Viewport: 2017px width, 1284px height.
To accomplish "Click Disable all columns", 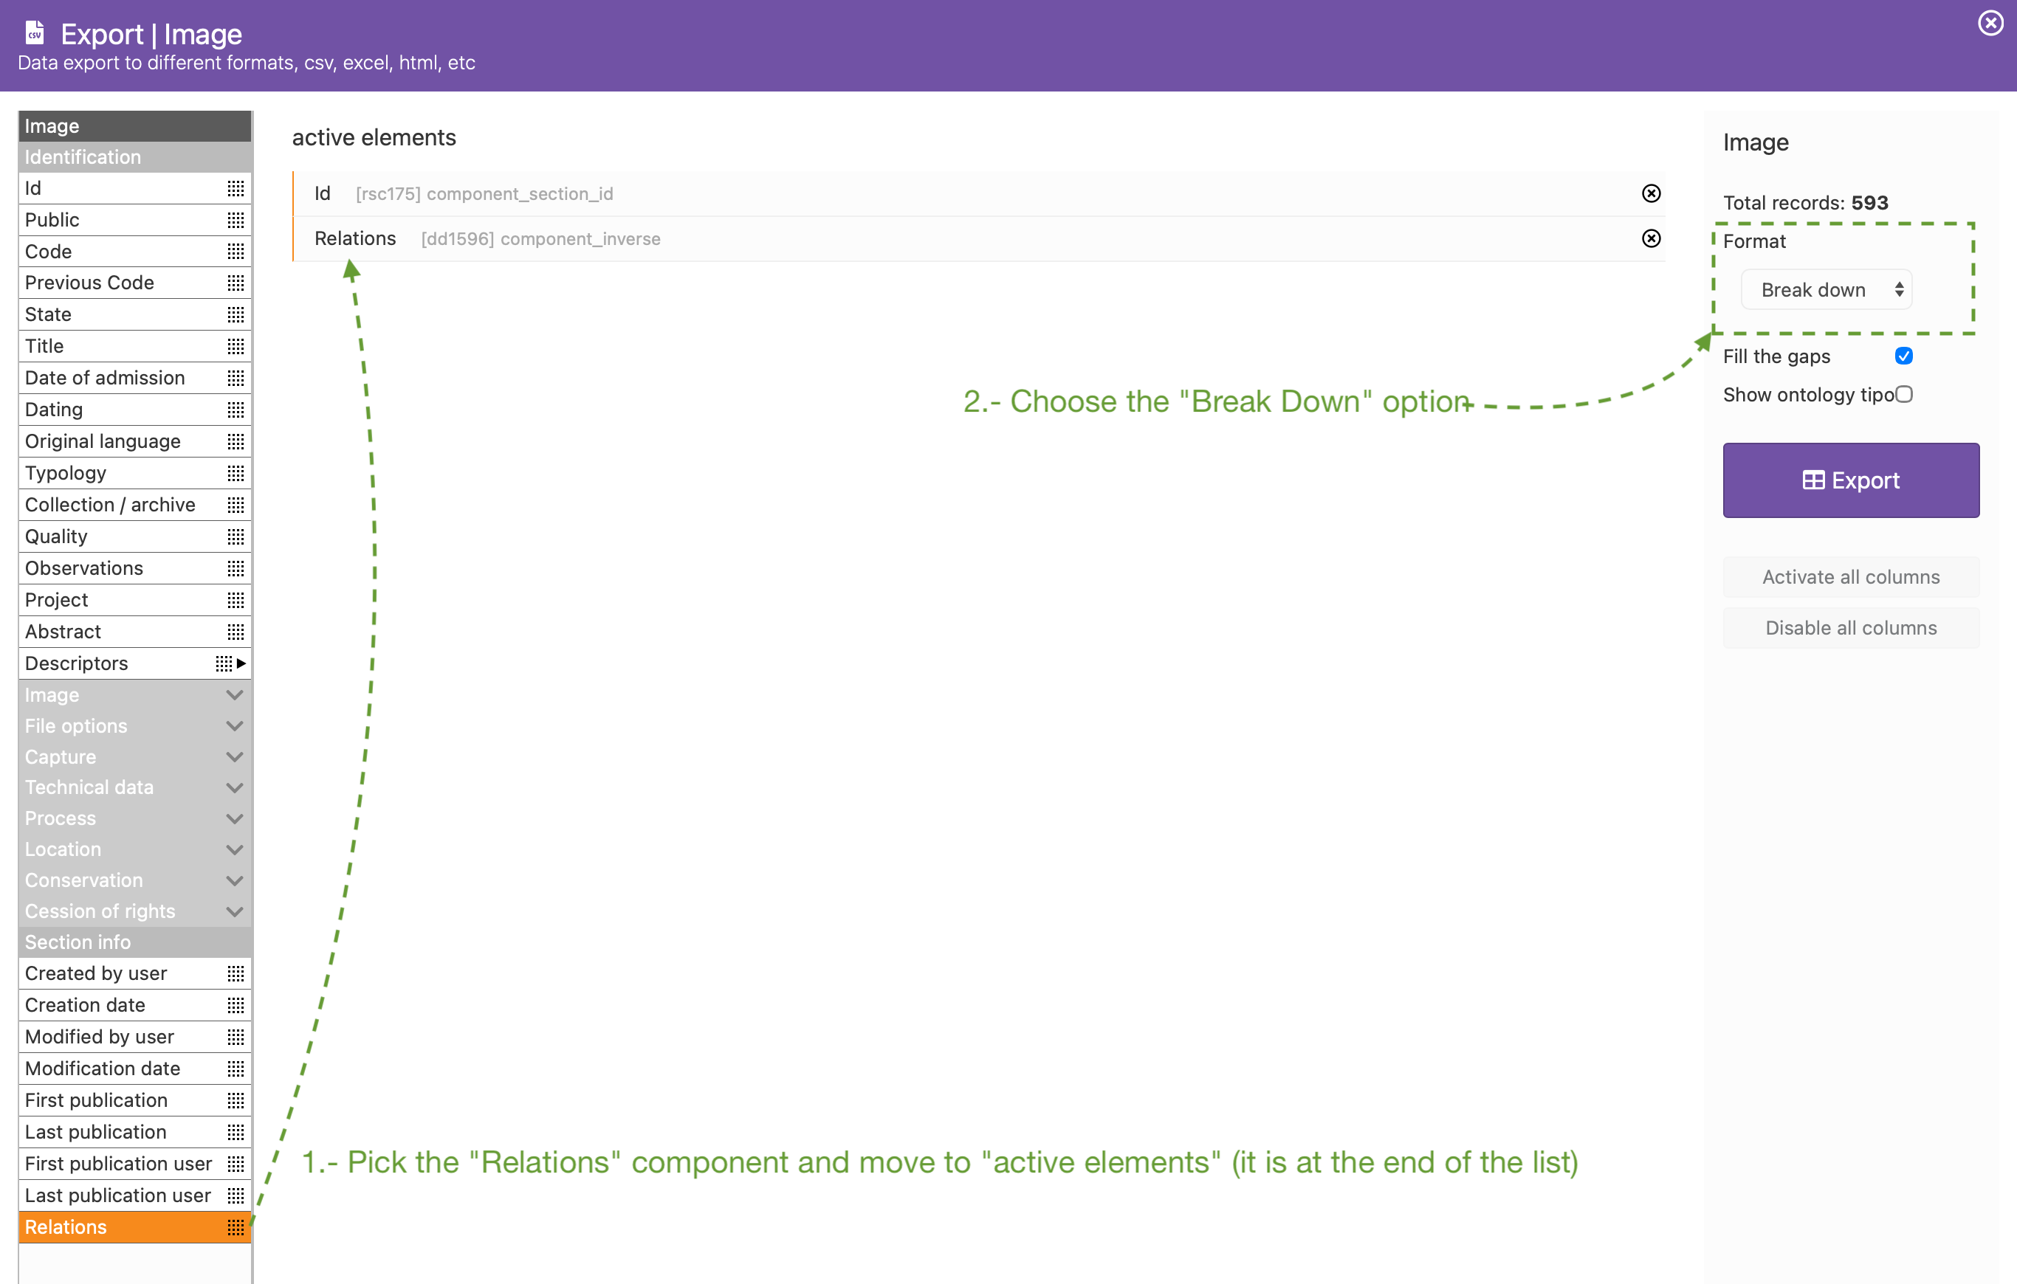I will coord(1850,628).
